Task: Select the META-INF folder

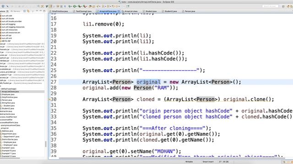Action: click(x=6, y=41)
